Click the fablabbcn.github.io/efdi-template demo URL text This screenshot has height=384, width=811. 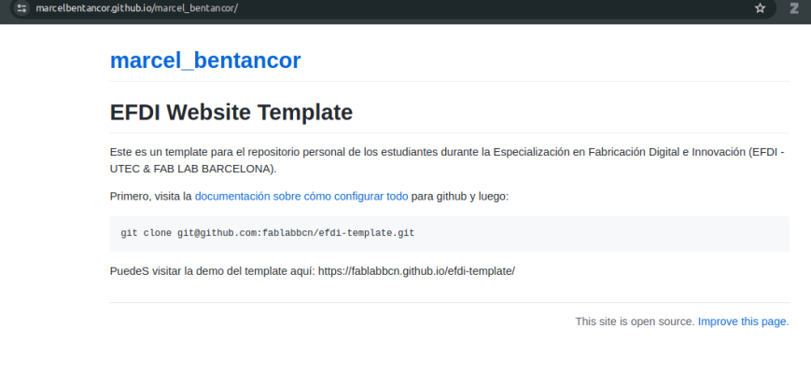[x=416, y=270]
